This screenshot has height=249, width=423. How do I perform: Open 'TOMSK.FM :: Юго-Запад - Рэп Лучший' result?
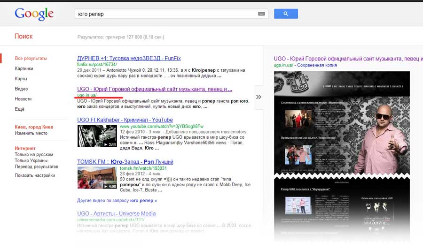click(125, 162)
